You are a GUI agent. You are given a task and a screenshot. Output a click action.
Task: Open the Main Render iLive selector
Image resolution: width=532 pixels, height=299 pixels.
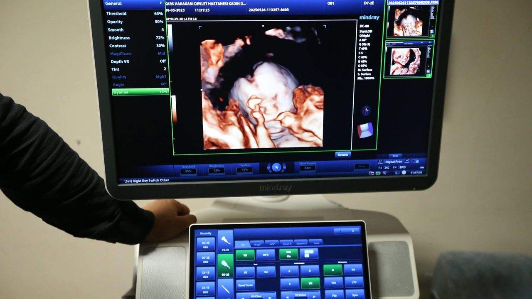click(x=308, y=168)
